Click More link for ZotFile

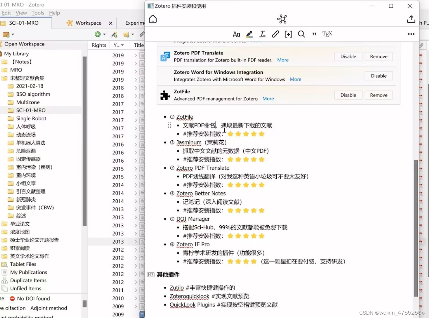tap(268, 99)
